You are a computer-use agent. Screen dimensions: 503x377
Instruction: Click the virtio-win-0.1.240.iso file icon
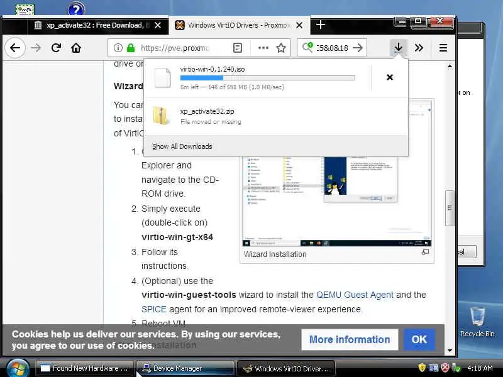pyautogui.click(x=162, y=77)
